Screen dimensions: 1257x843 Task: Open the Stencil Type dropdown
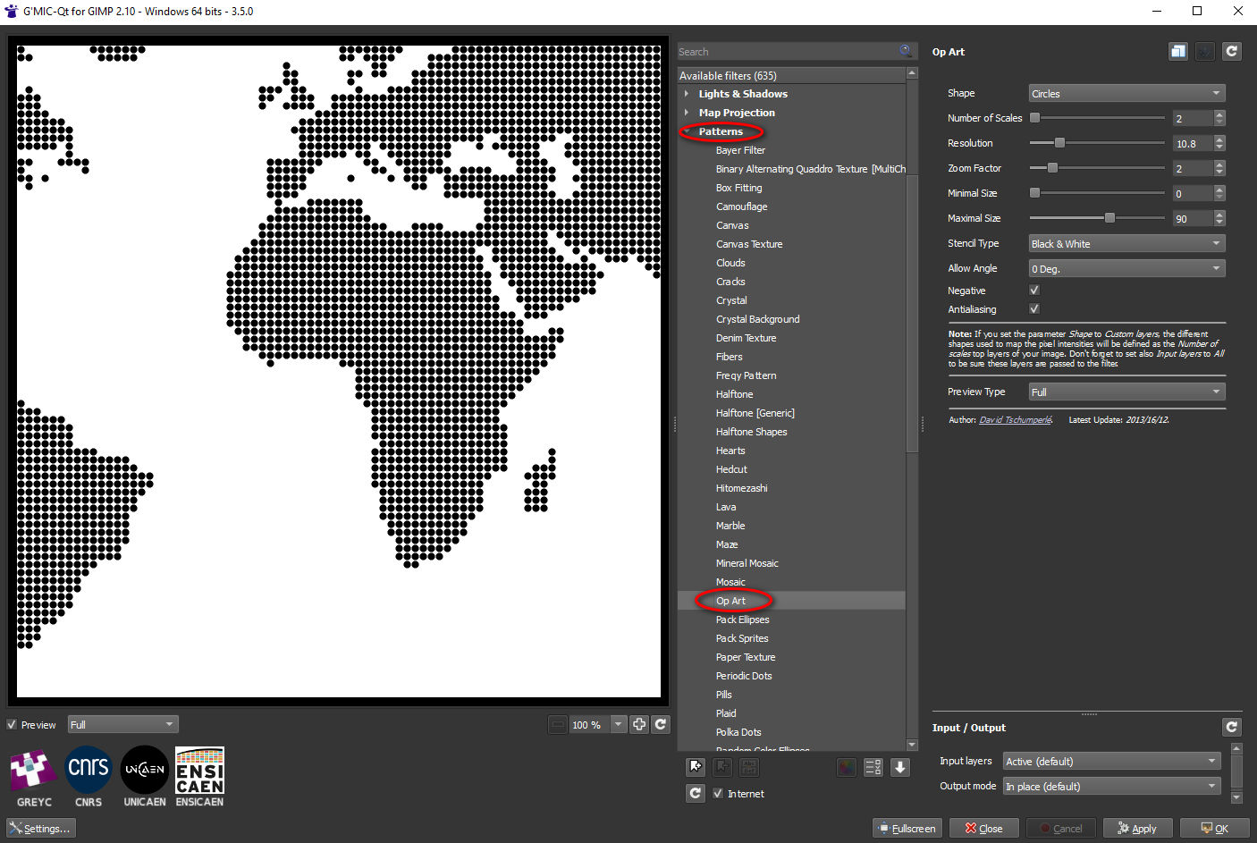tap(1126, 244)
